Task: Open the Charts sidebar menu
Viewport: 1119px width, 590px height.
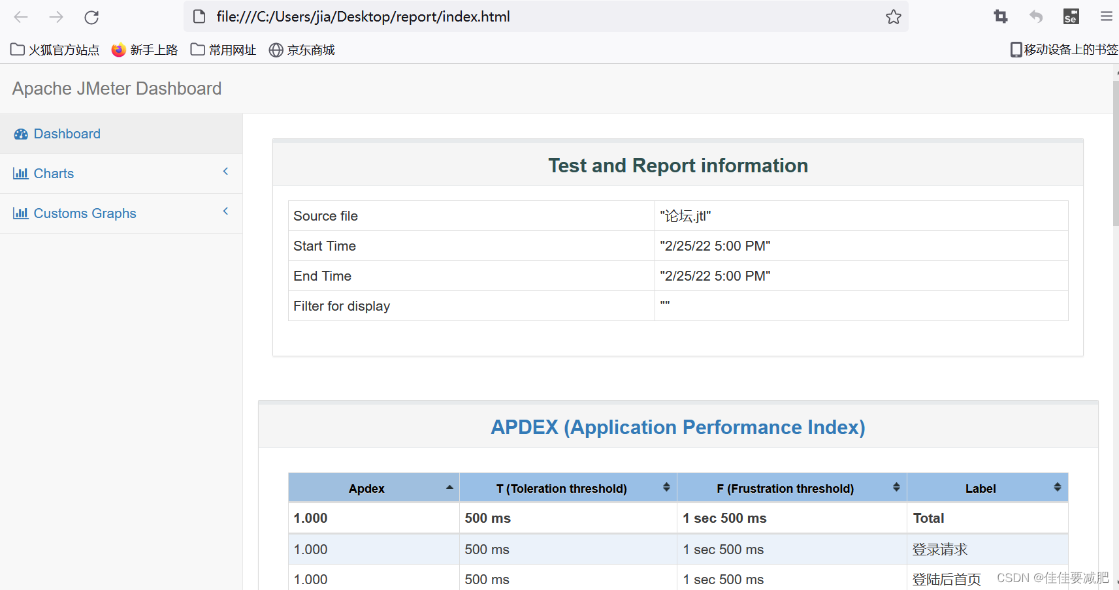Action: click(x=122, y=174)
